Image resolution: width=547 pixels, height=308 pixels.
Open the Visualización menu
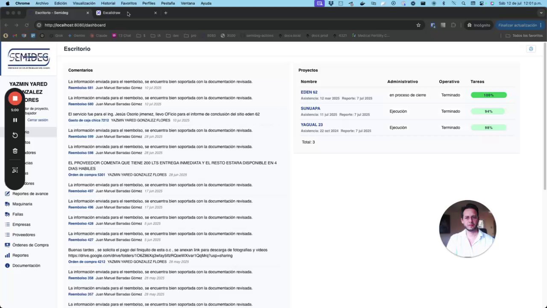tap(84, 3)
